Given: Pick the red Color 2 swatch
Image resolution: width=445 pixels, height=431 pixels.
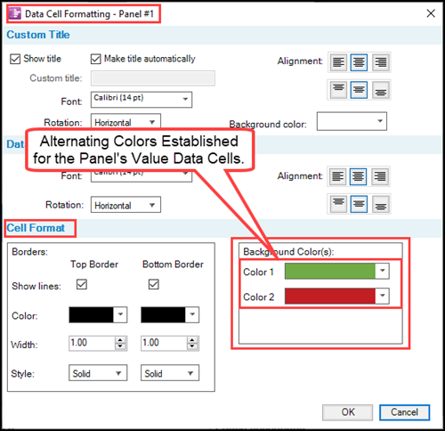Looking at the screenshot, I should [330, 296].
